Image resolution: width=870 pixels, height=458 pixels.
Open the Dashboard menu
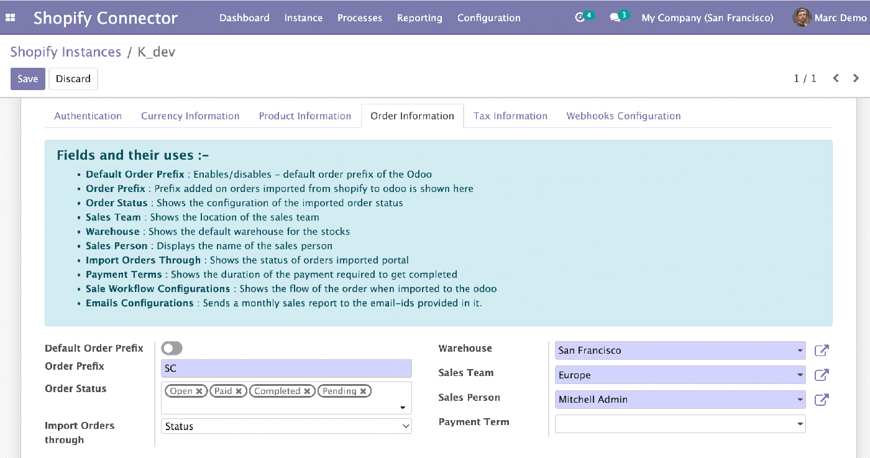point(244,18)
